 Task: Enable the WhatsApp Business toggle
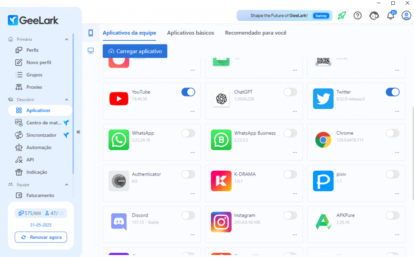coord(290,133)
